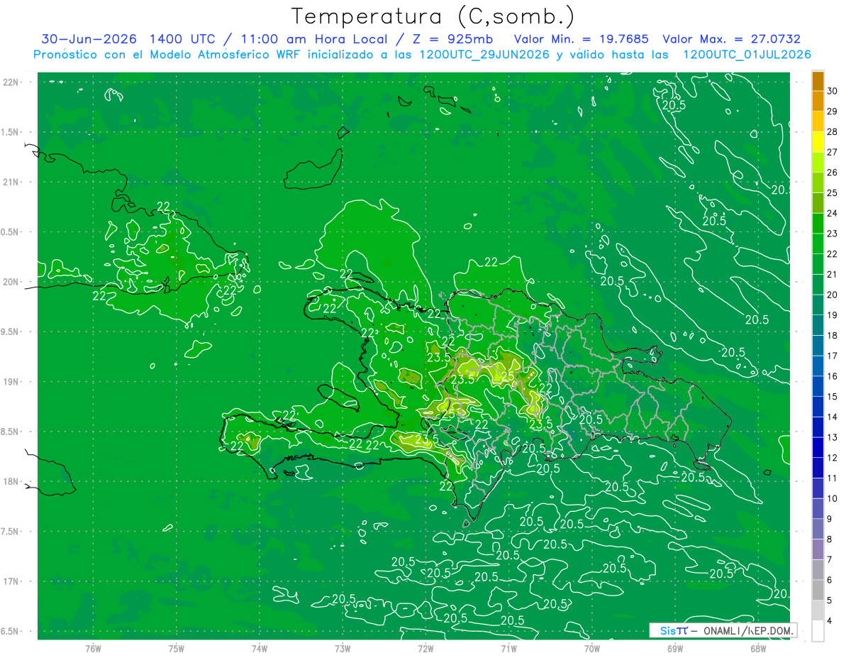851x658 pixels.
Task: Click the "22N" latitude label
Action: pos(11,82)
